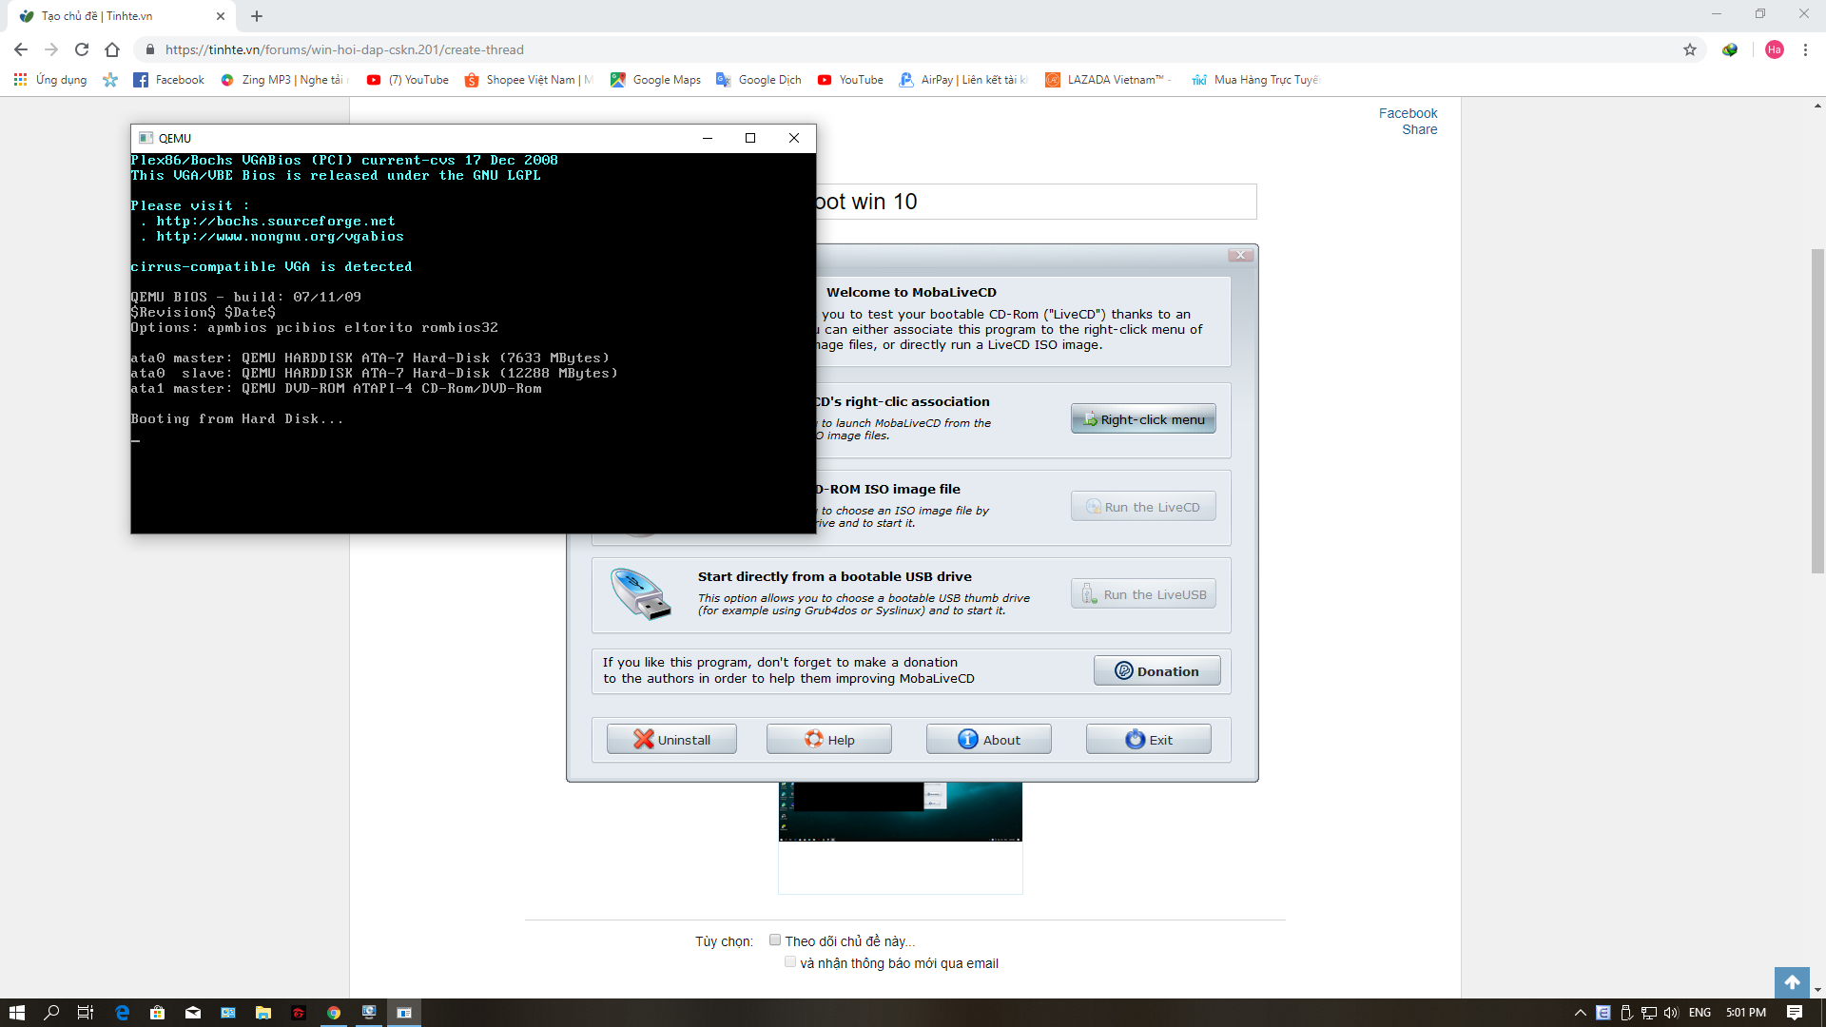
Task: Show hidden system tray icons
Action: point(1580,1013)
